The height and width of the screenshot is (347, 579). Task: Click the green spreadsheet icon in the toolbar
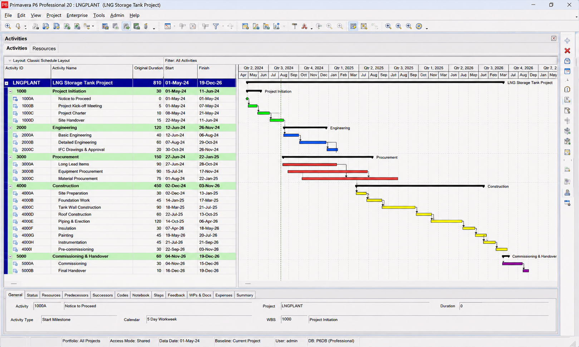coord(137,26)
